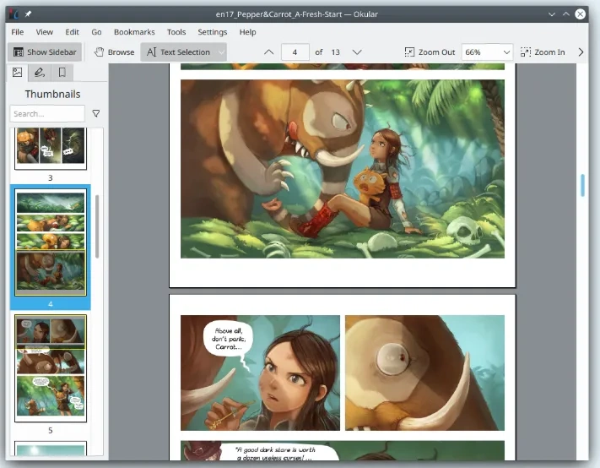This screenshot has width=600, height=468.
Task: Select the page 5 thumbnail
Action: click(51, 368)
